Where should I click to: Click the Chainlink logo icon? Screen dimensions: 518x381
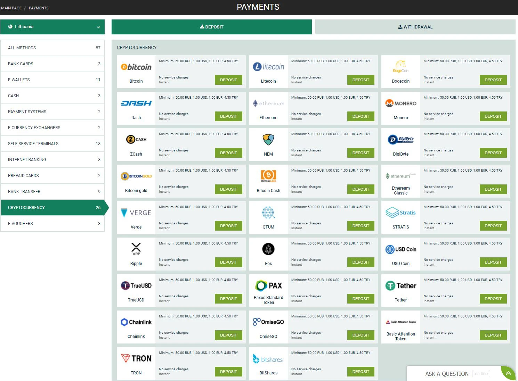pos(136,322)
